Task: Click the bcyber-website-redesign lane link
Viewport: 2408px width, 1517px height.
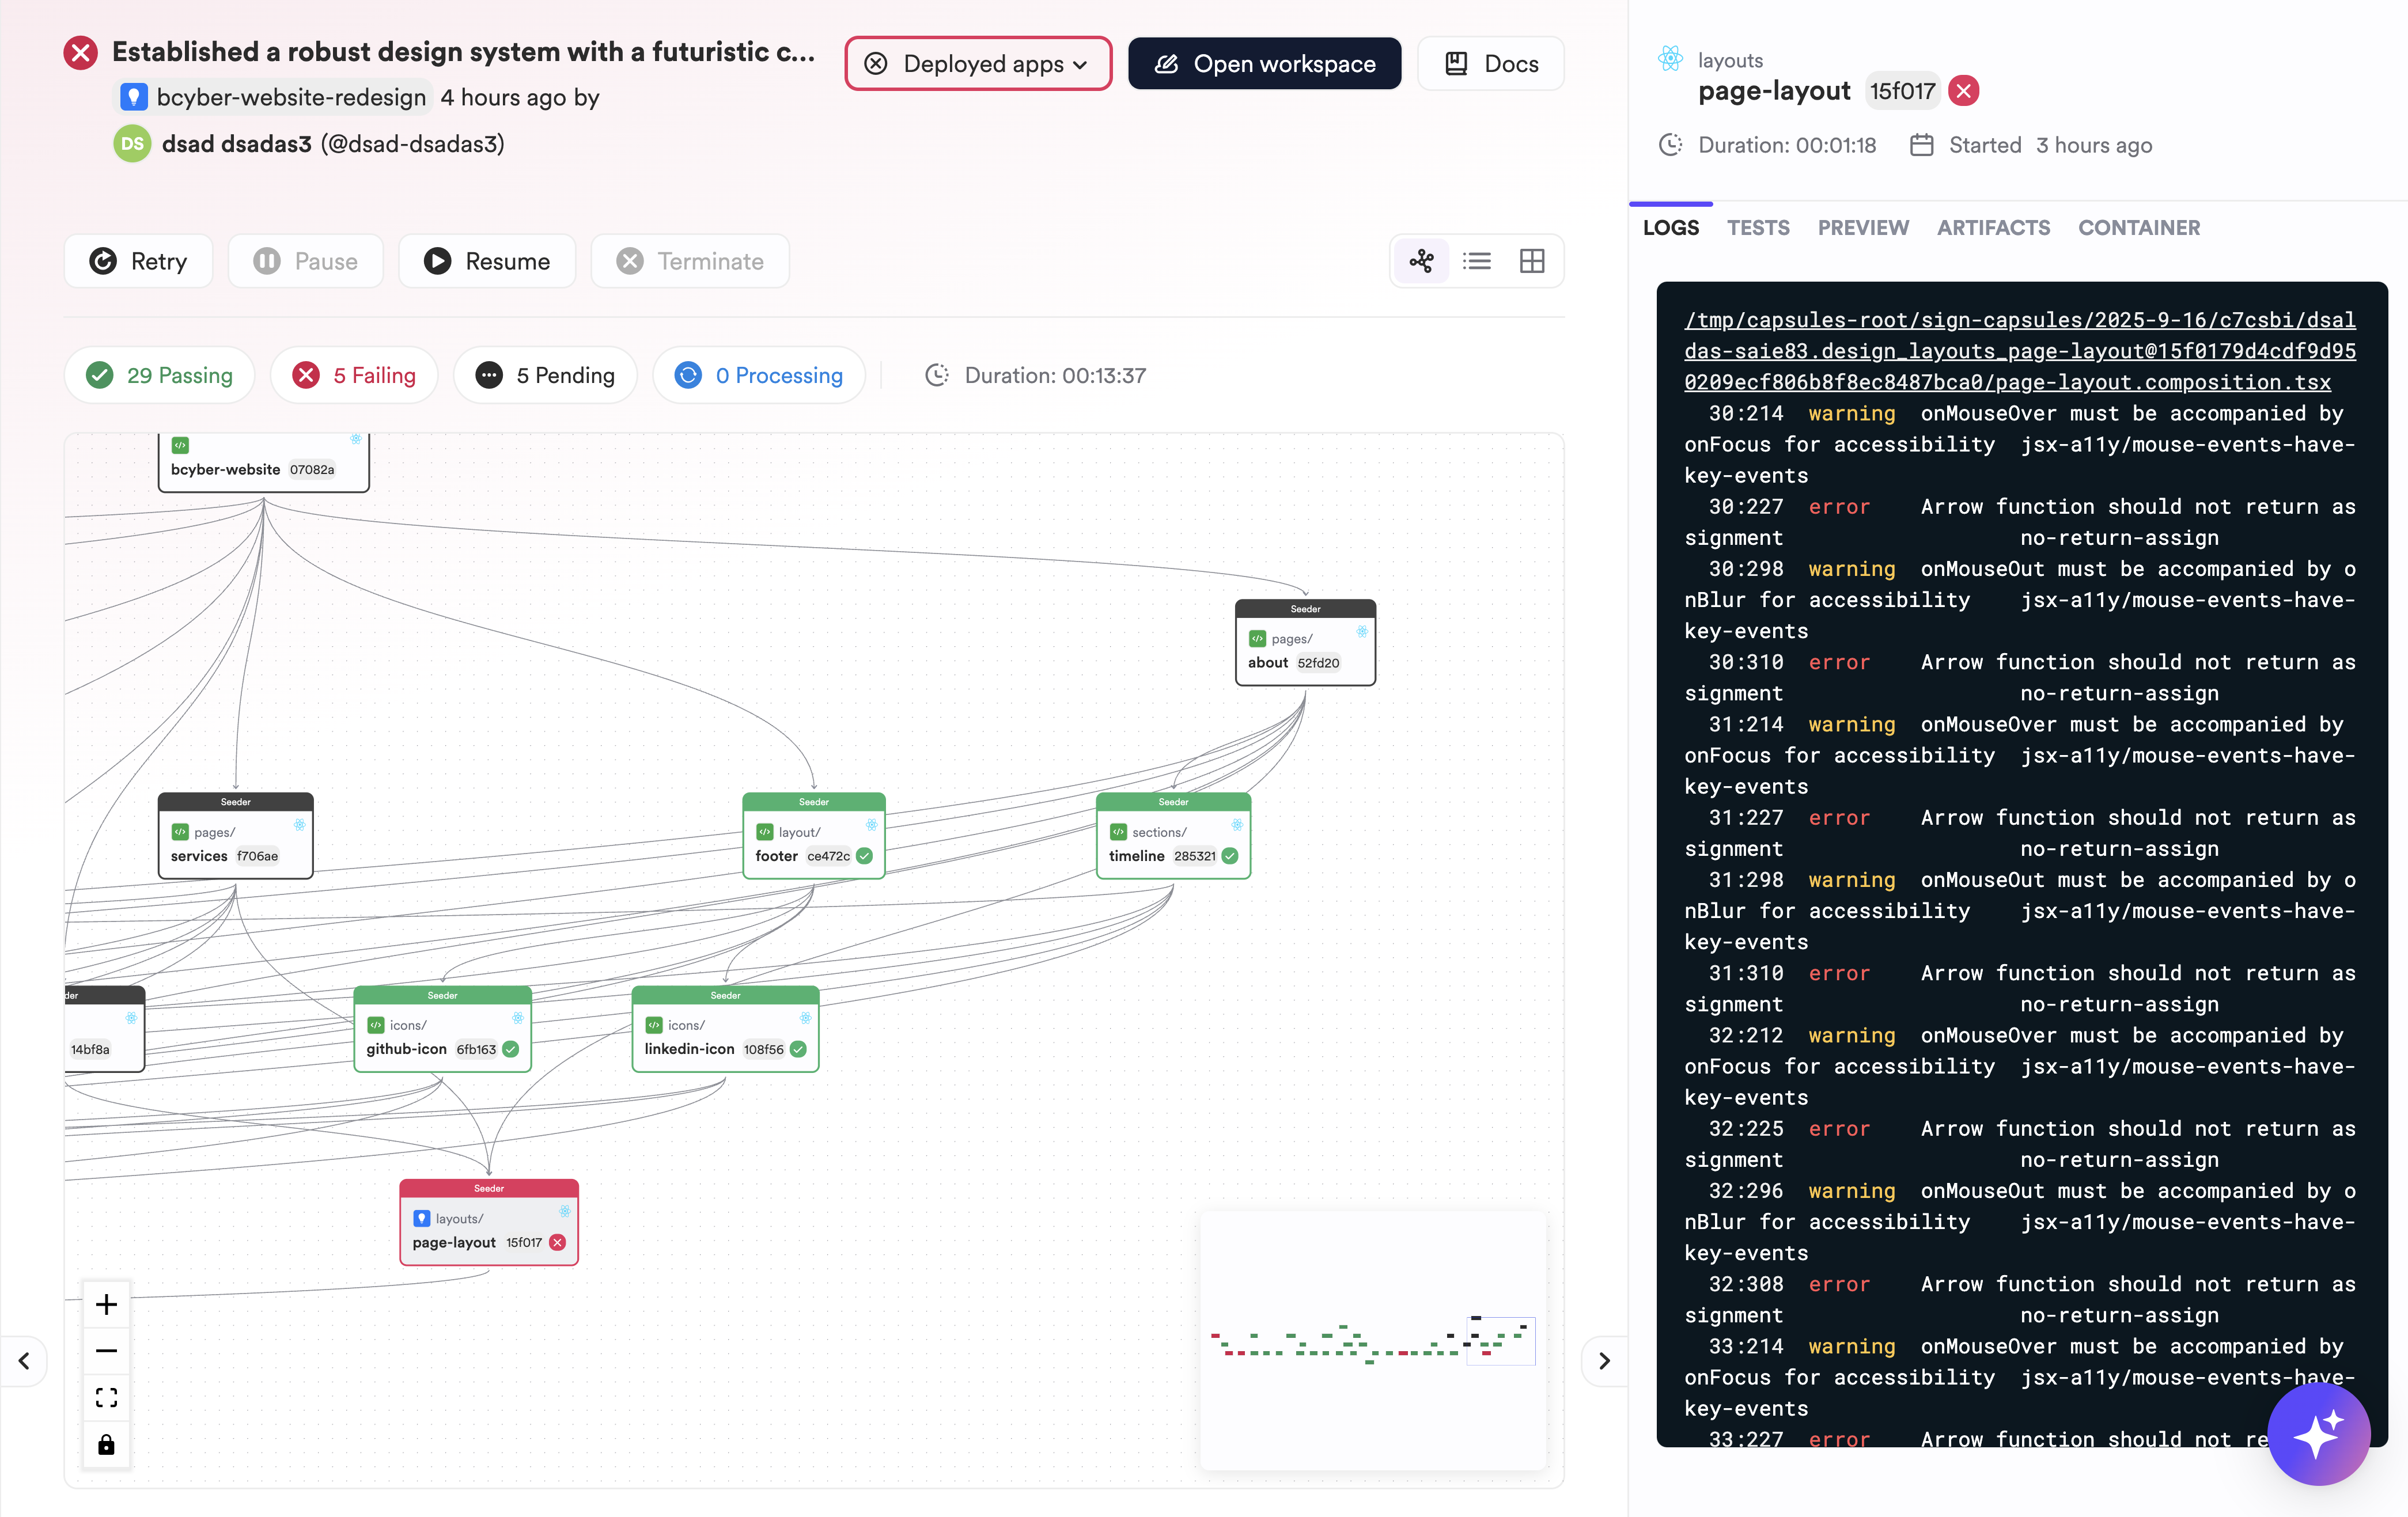Action: 291,97
